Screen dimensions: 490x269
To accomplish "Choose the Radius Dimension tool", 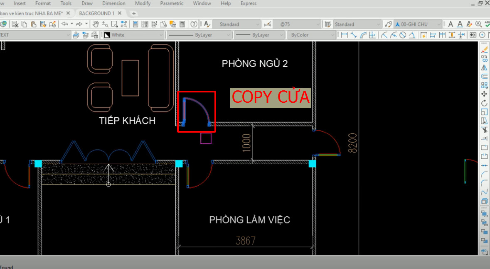I will coord(383,35).
